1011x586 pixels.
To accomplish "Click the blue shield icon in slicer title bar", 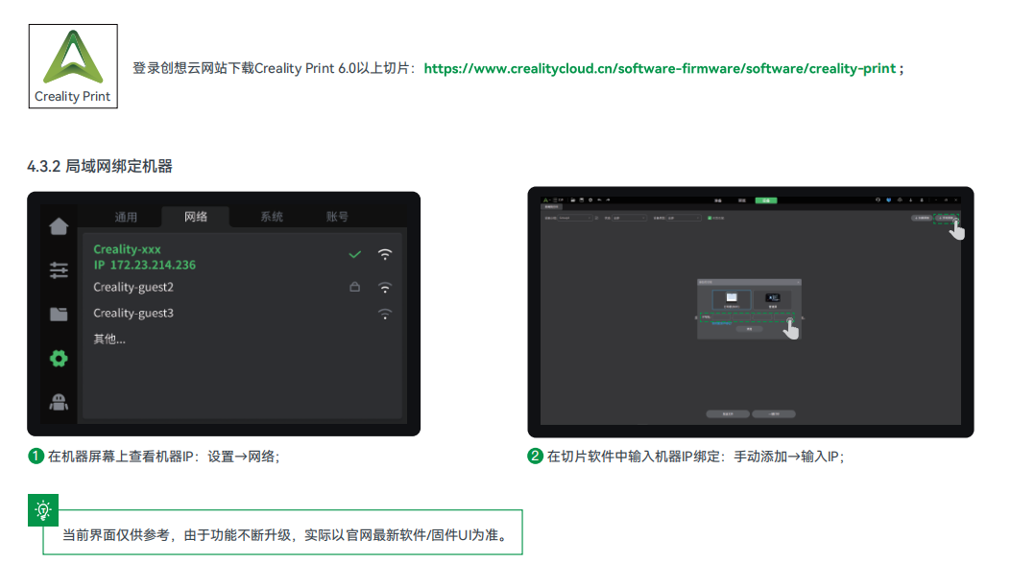I will tap(888, 200).
